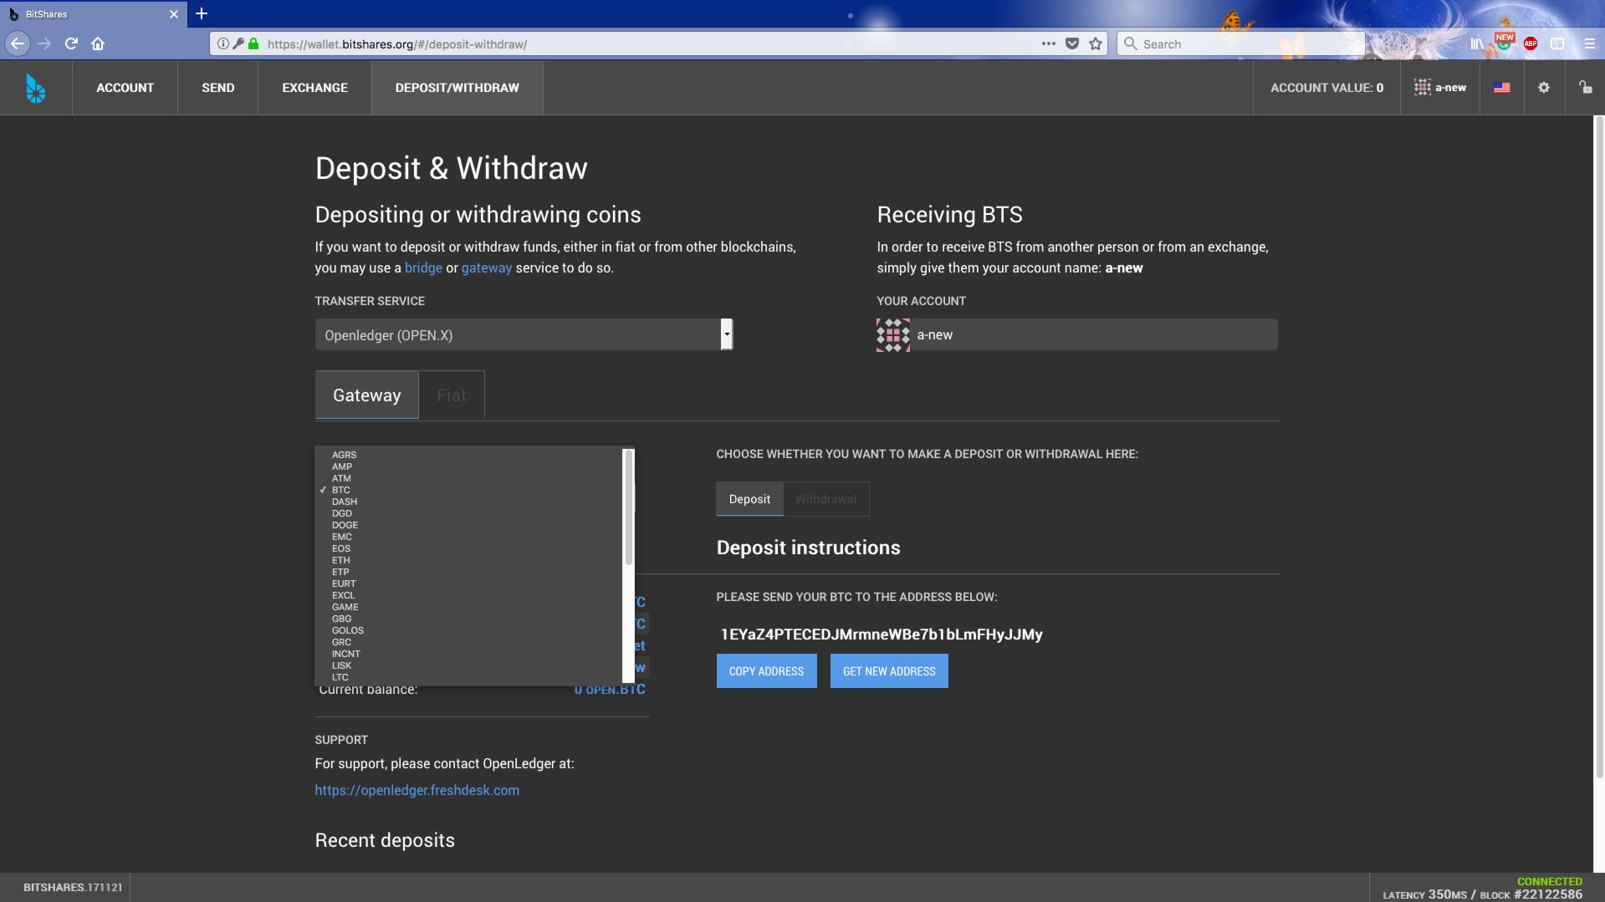The image size is (1605, 902).
Task: Follow the bridge link
Action: coord(423,268)
